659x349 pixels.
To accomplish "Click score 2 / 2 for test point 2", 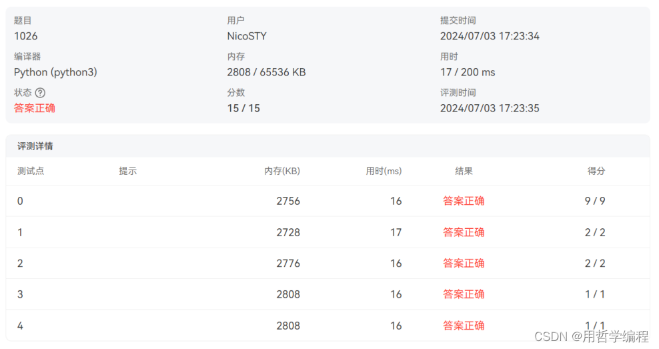I will pyautogui.click(x=595, y=264).
